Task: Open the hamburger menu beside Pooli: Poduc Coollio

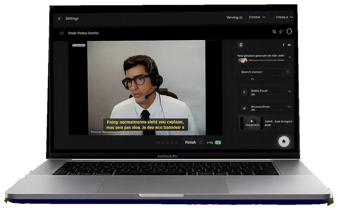Action: (x=62, y=33)
